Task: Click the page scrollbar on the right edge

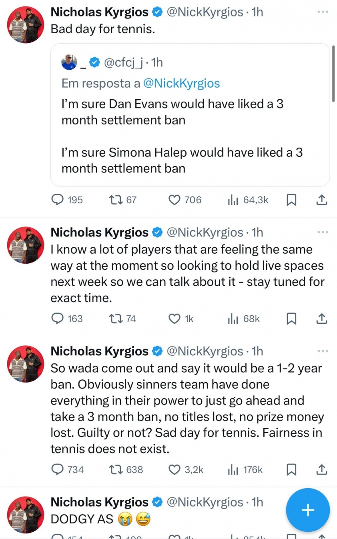Action: click(x=334, y=74)
